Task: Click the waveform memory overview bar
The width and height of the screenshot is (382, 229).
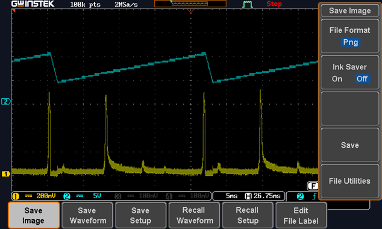Action: [190, 4]
